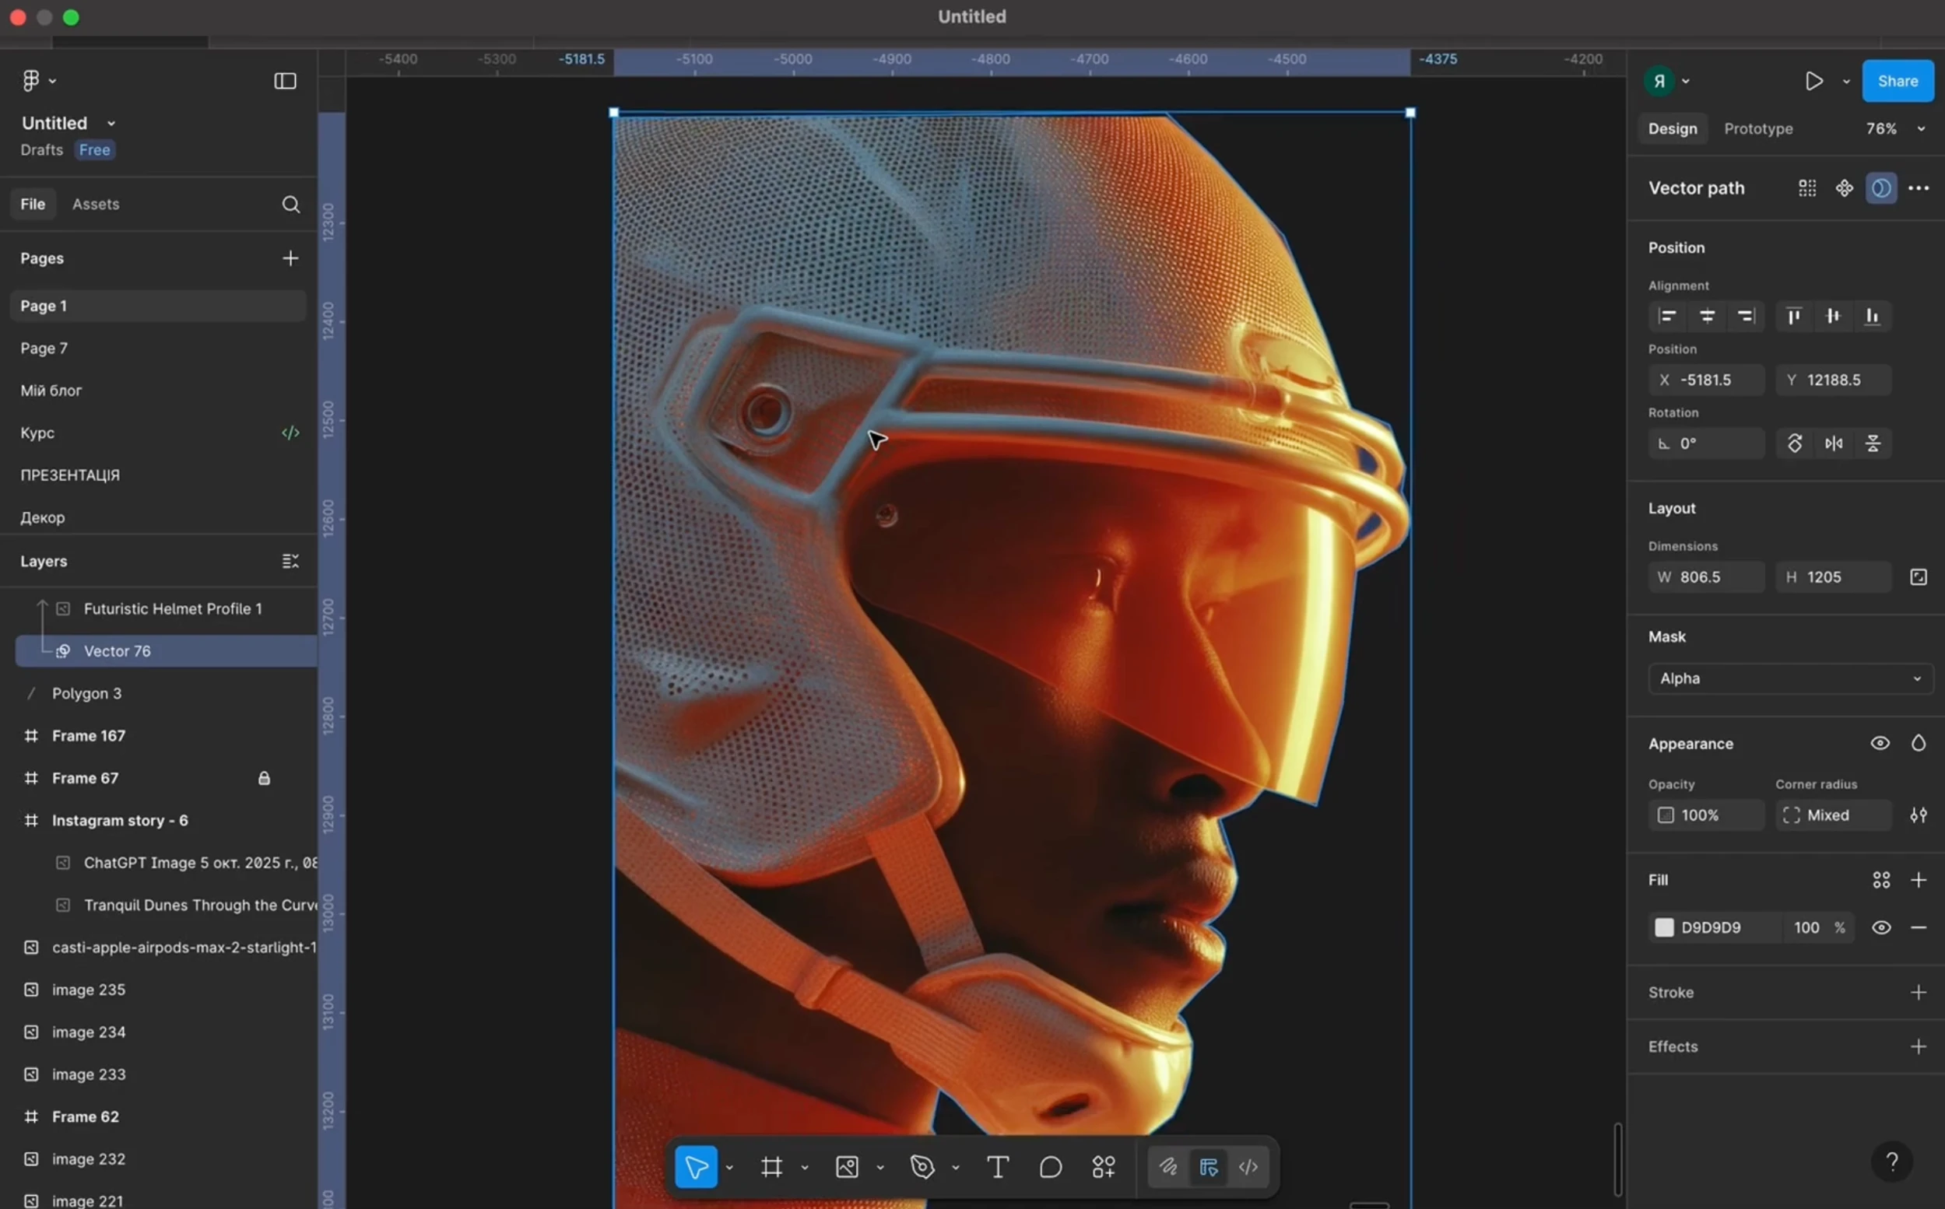Image resolution: width=1945 pixels, height=1209 pixels.
Task: Open the Actions/components tool
Action: pos(1104,1167)
